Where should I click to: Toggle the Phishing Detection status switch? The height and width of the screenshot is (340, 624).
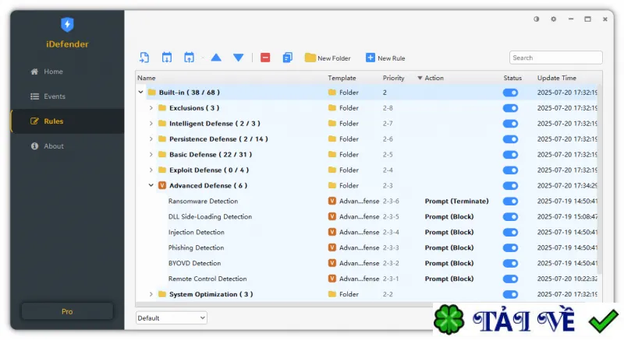point(510,248)
